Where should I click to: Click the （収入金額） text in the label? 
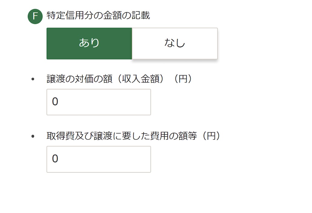[141, 79]
